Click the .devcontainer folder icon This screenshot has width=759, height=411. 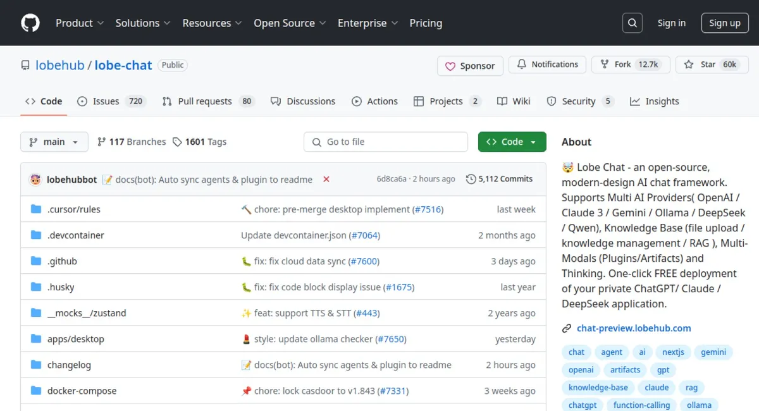36,235
